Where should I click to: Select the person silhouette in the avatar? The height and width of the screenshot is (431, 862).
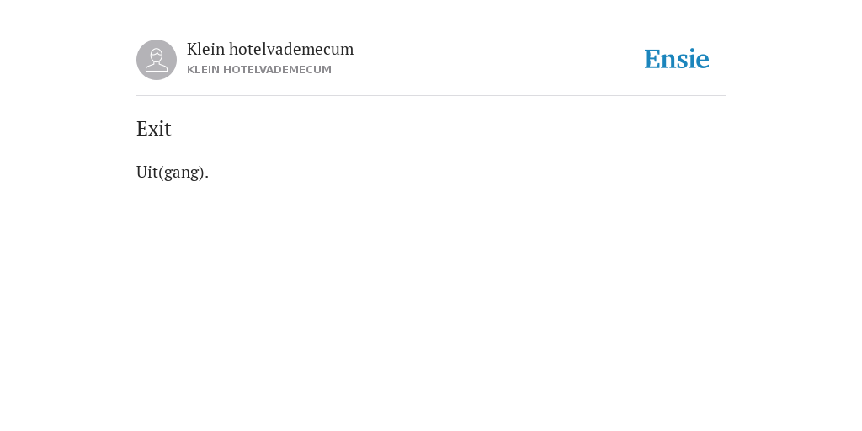157,60
